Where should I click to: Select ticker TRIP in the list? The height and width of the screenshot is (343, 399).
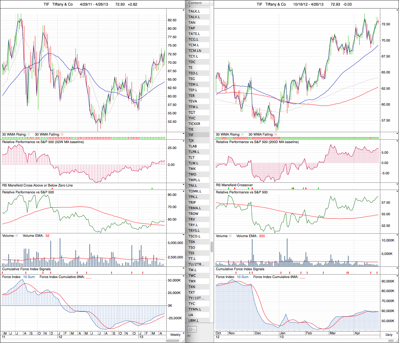pyautogui.click(x=192, y=202)
